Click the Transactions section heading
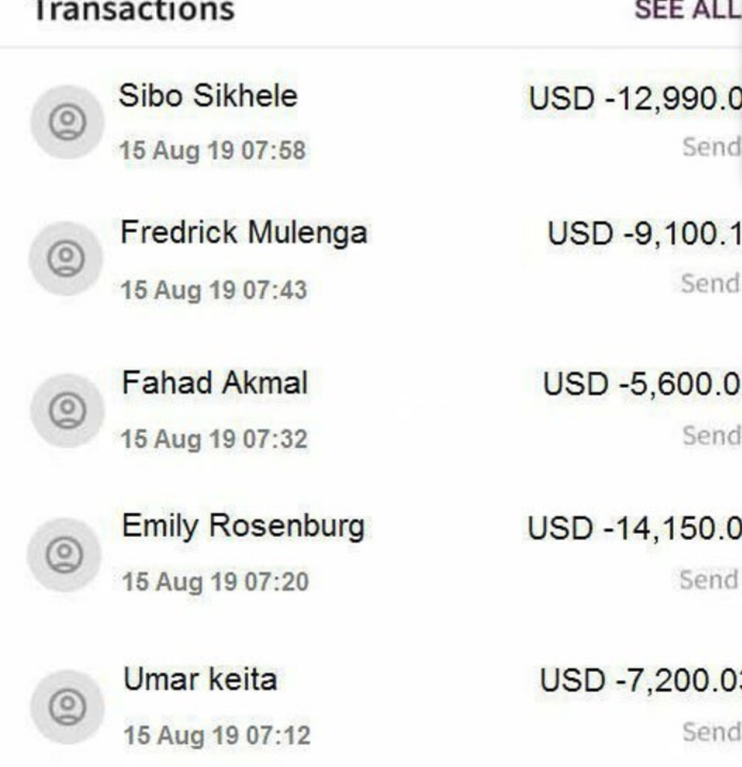 tap(135, 10)
